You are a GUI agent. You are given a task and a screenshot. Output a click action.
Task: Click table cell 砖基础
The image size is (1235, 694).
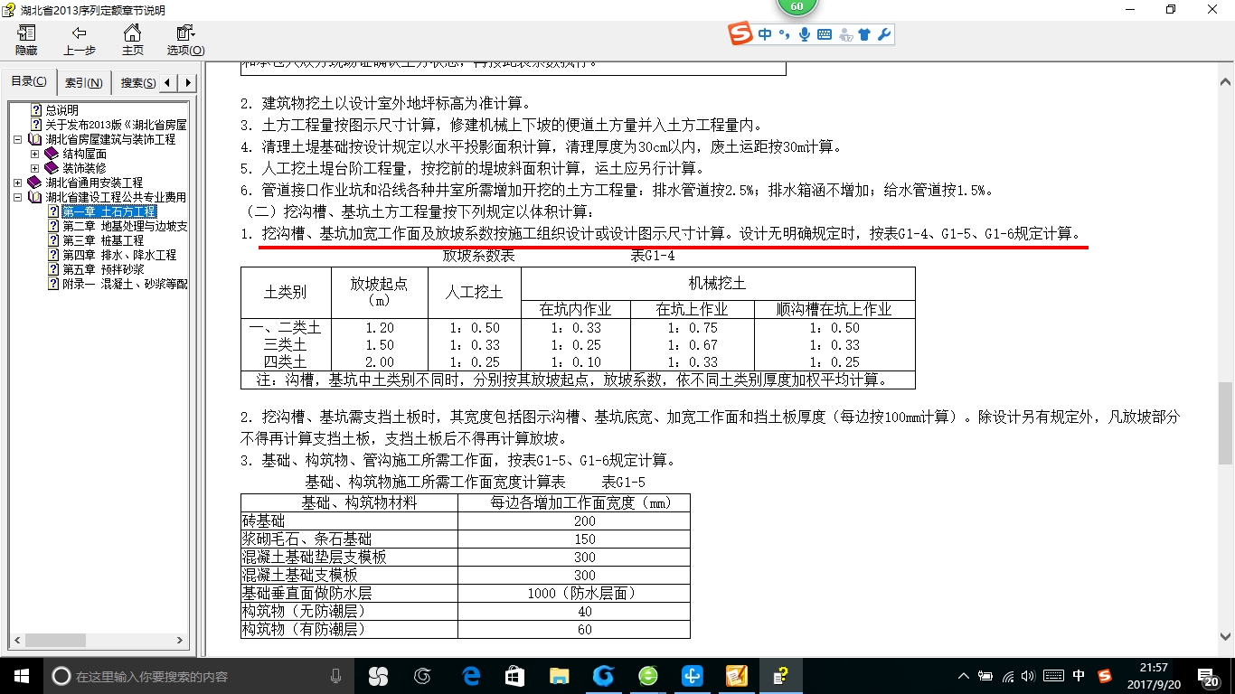350,521
